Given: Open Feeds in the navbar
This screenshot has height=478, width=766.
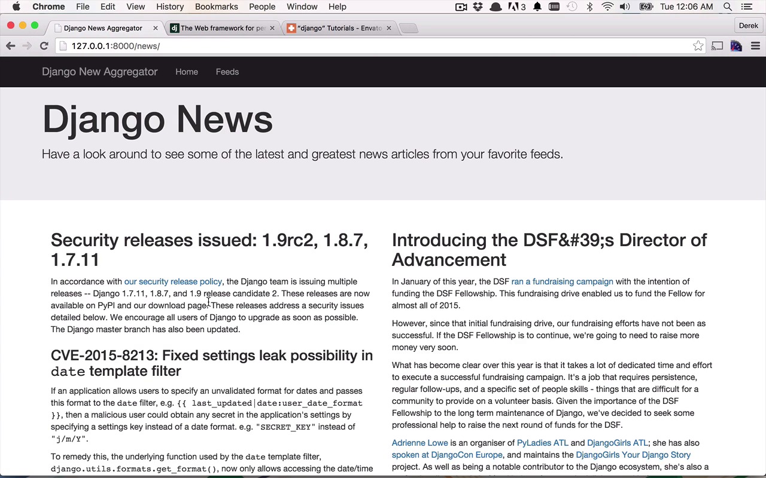Looking at the screenshot, I should click(227, 72).
